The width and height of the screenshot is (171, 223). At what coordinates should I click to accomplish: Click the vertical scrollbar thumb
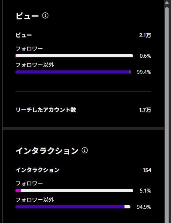[167, 115]
